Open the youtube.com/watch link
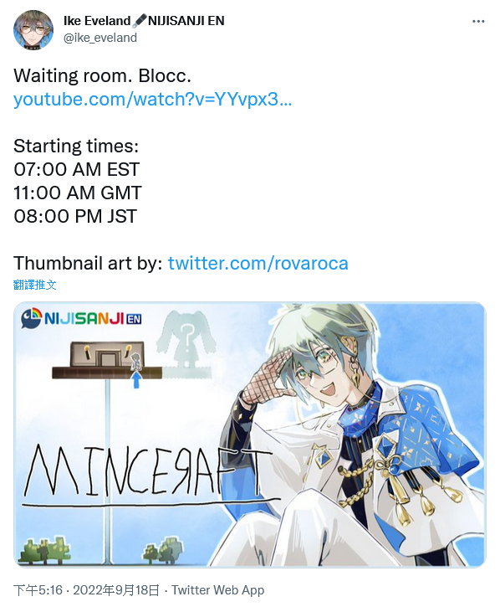 (x=152, y=99)
